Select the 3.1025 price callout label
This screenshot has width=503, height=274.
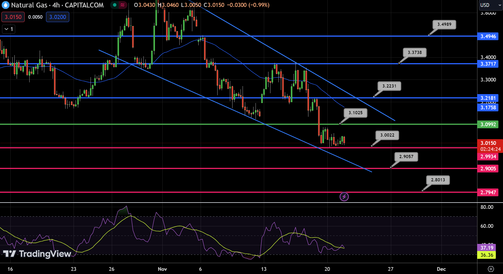coord(356,113)
